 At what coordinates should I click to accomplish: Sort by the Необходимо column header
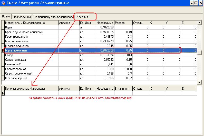tap(105, 23)
